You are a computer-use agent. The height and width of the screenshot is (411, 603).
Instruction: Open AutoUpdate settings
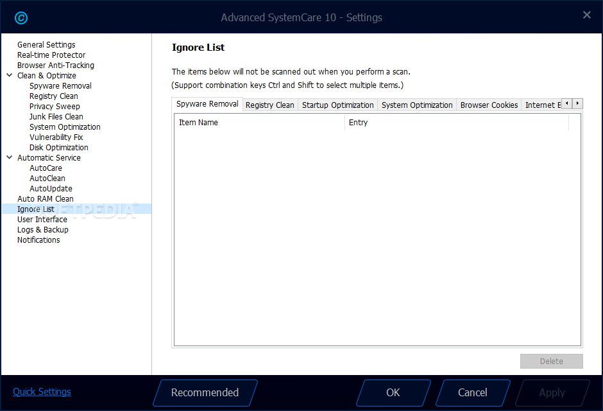tap(51, 189)
